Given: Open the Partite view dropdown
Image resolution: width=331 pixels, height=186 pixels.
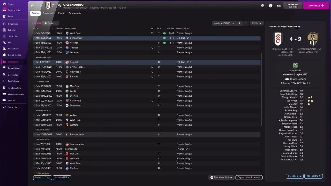Looking at the screenshot, I should coord(51,23).
